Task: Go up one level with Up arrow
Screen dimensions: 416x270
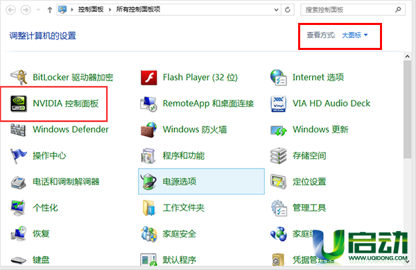Action: 50,10
